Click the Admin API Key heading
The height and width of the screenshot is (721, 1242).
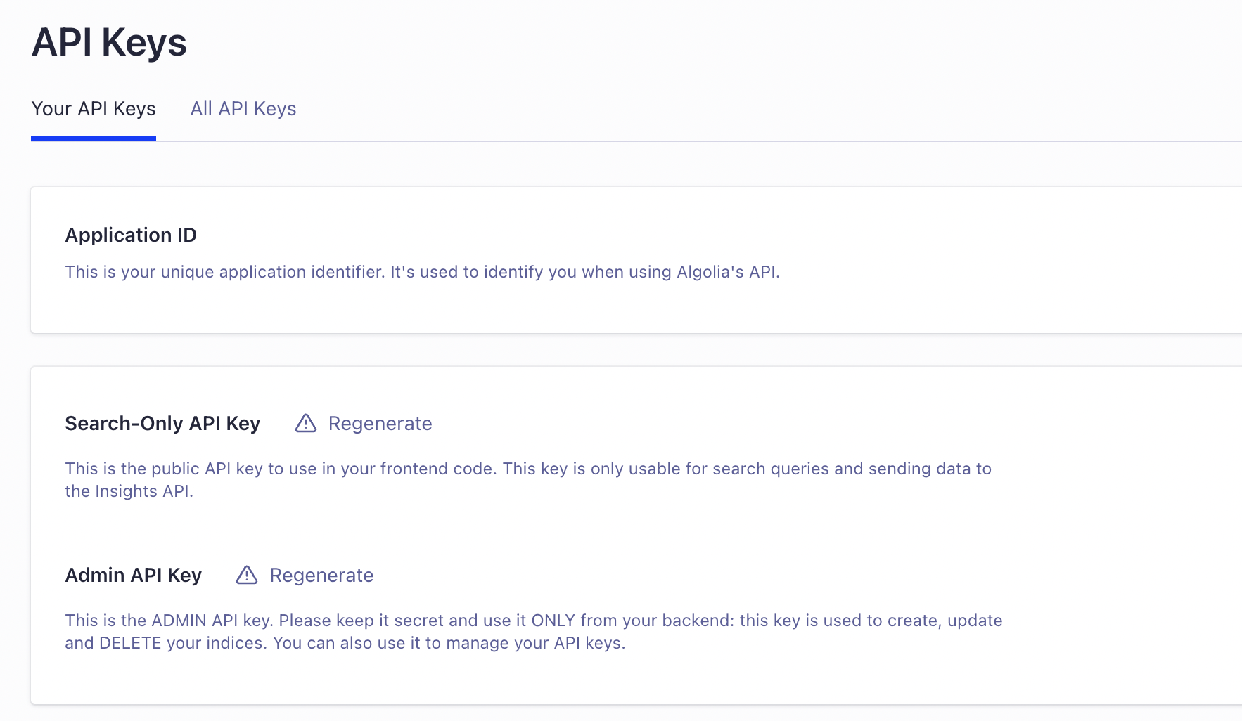tap(133, 576)
